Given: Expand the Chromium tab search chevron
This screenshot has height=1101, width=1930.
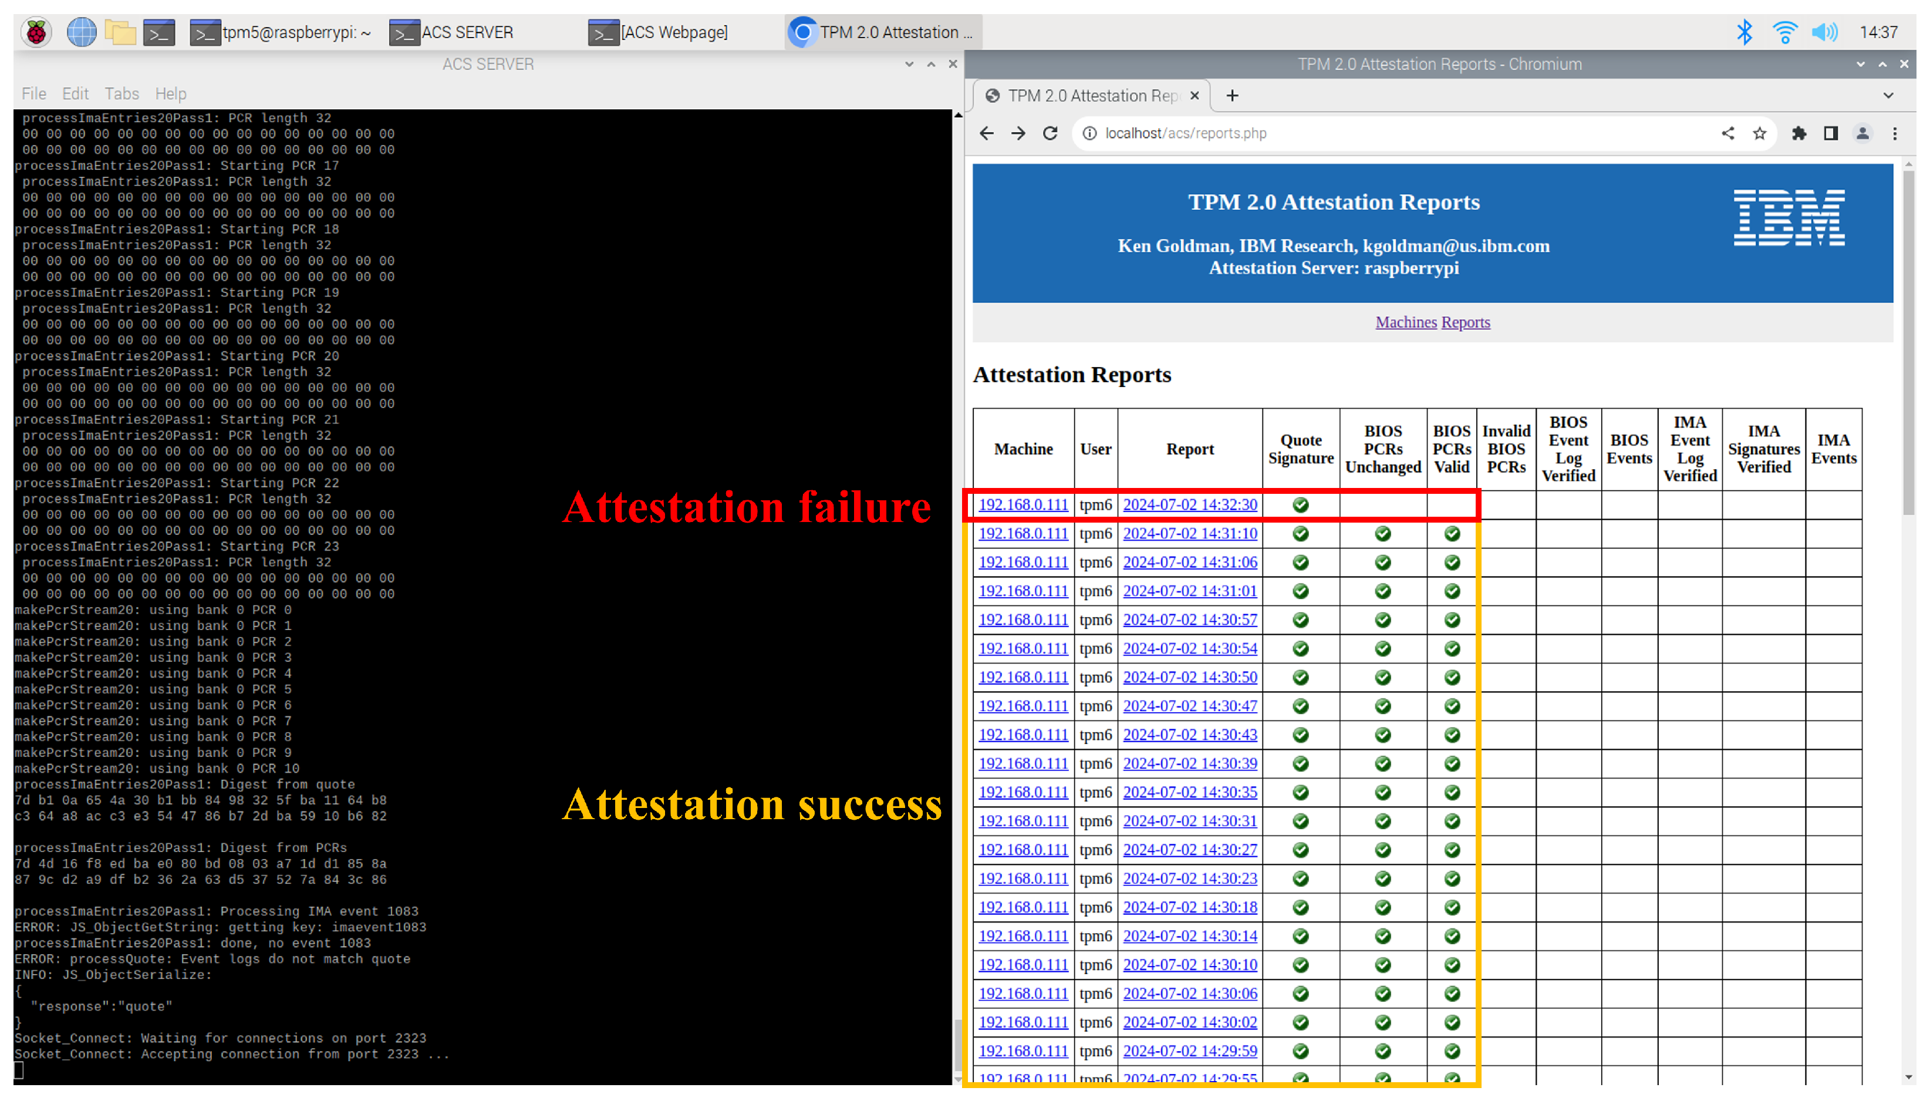Looking at the screenshot, I should pyautogui.click(x=1888, y=96).
